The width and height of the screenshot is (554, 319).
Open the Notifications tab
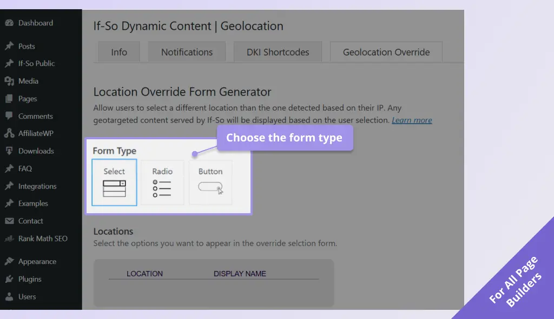coord(187,52)
